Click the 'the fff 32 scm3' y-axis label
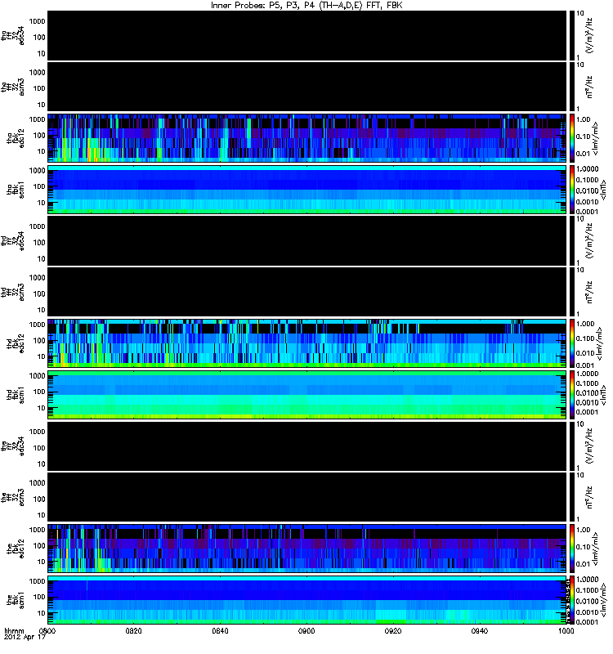Image resolution: width=613 pixels, height=654 pixels. 13,498
